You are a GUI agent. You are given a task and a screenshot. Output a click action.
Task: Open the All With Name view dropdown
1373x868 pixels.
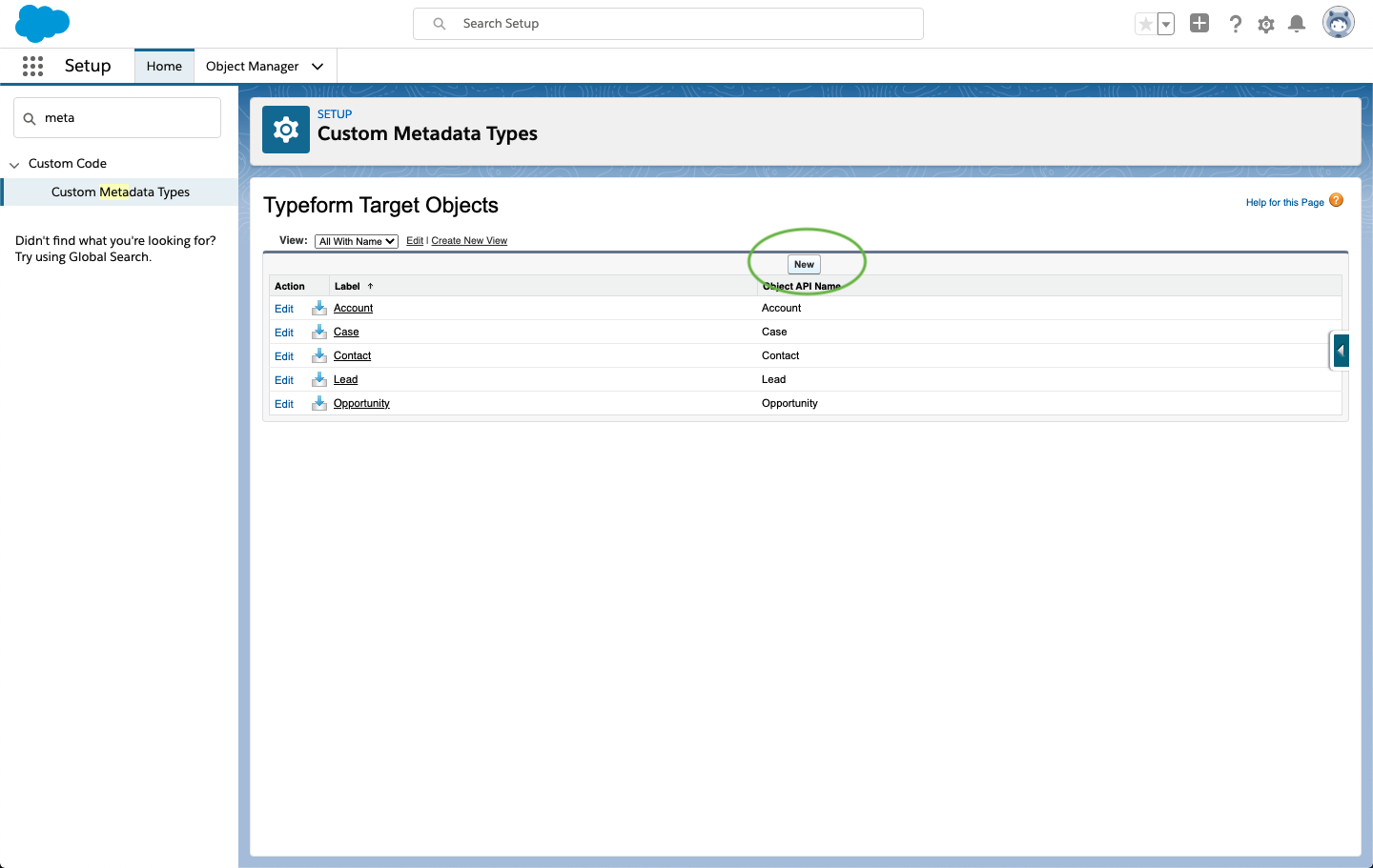pos(357,241)
